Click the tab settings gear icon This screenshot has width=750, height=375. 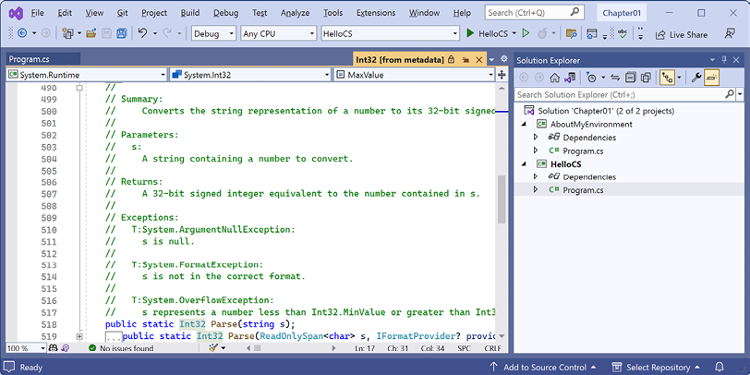click(x=503, y=59)
